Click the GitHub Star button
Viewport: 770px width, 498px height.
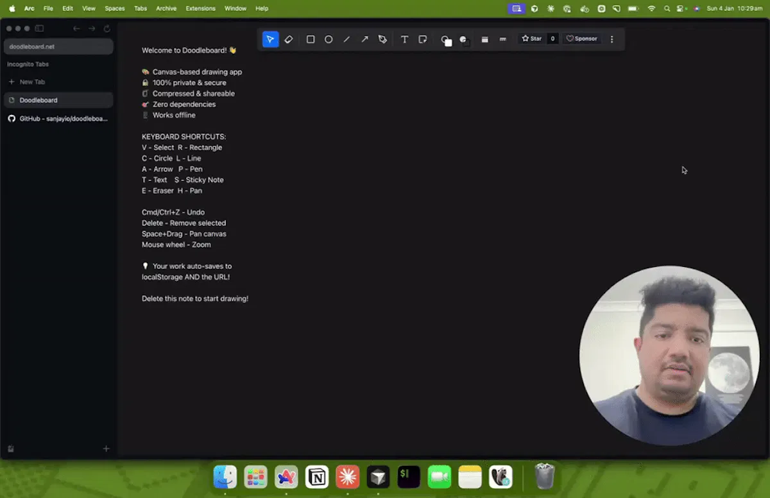coord(532,39)
